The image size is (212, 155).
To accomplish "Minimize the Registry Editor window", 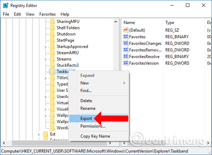I will coord(172,6).
